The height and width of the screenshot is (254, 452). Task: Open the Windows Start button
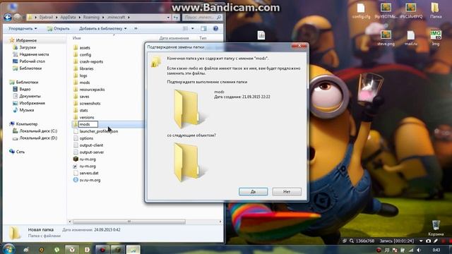[8, 249]
